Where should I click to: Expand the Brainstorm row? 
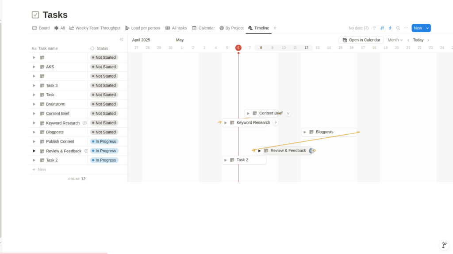[34, 104]
